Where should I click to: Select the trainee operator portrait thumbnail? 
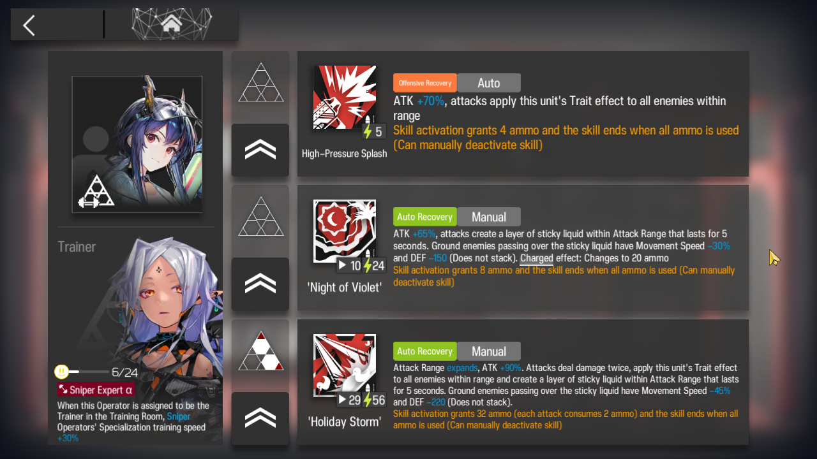click(137, 145)
